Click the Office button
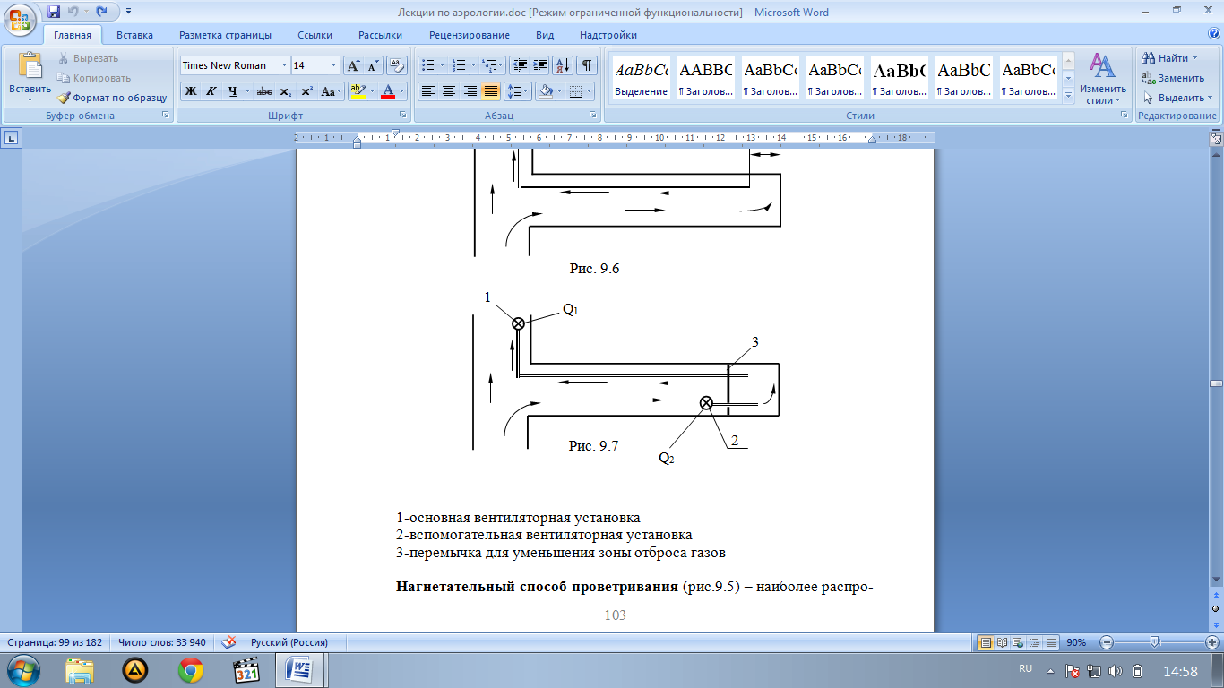This screenshot has width=1224, height=688. click(20, 20)
